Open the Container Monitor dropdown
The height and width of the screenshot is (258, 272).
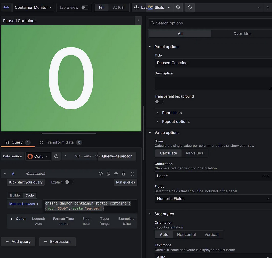pos(33,7)
